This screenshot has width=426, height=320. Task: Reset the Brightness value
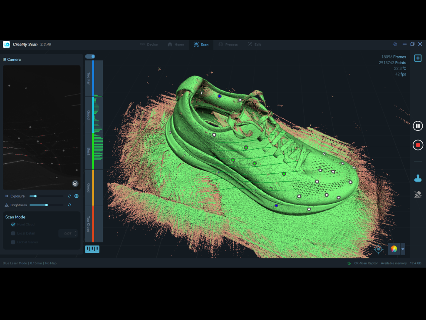[x=69, y=205]
